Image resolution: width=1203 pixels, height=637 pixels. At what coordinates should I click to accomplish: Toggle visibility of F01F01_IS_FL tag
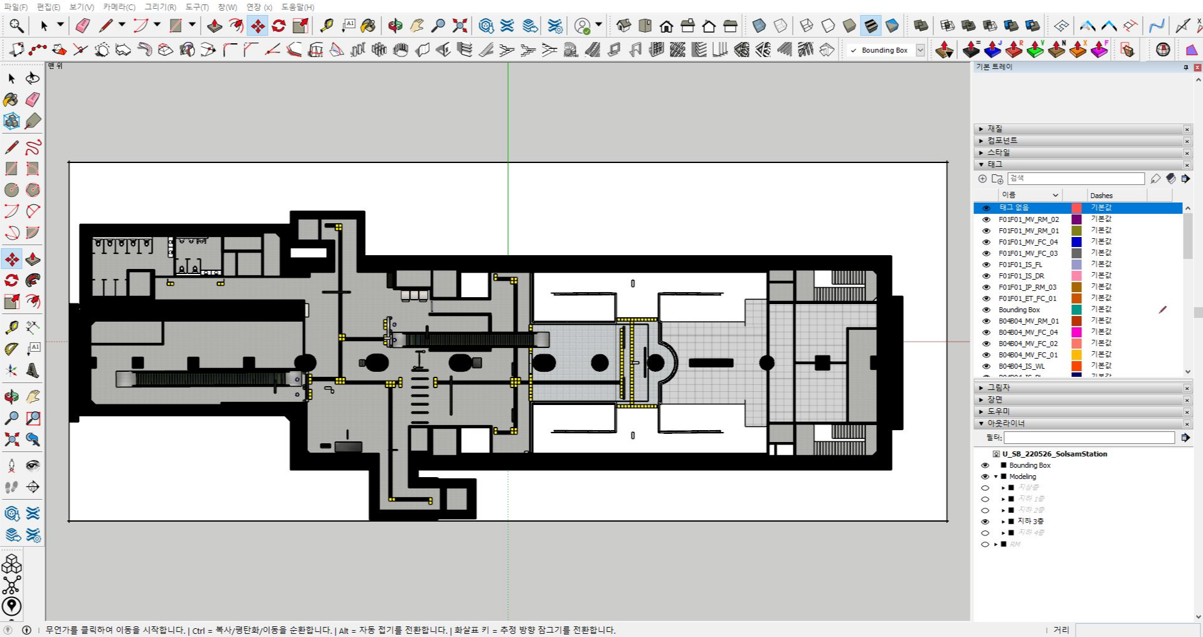click(986, 265)
